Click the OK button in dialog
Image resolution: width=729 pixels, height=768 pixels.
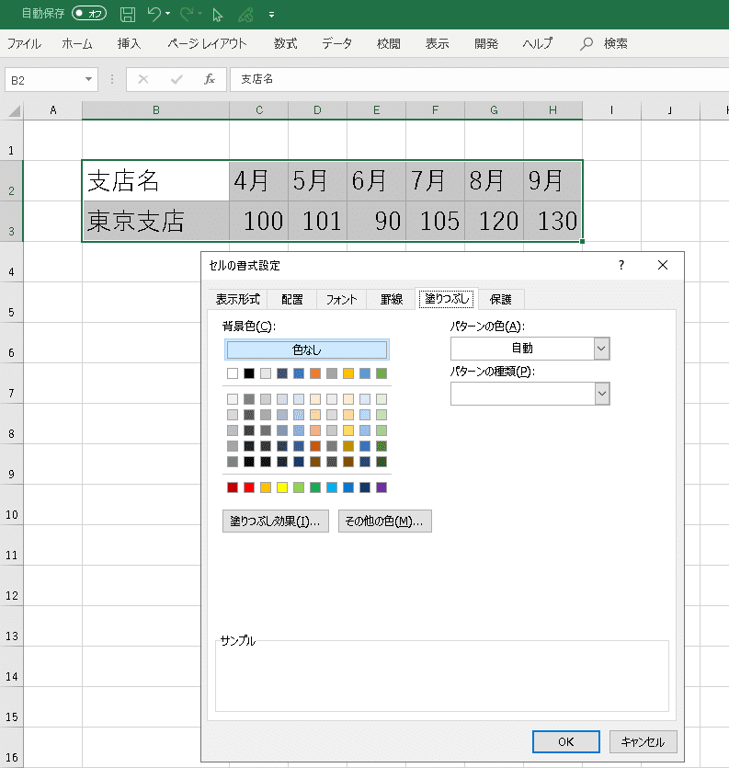click(x=566, y=741)
